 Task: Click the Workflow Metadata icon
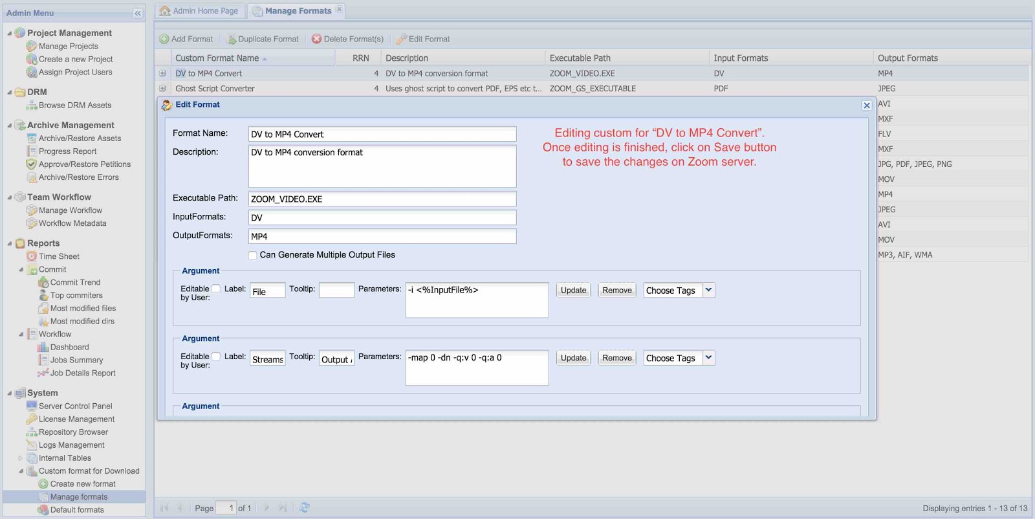(31, 223)
